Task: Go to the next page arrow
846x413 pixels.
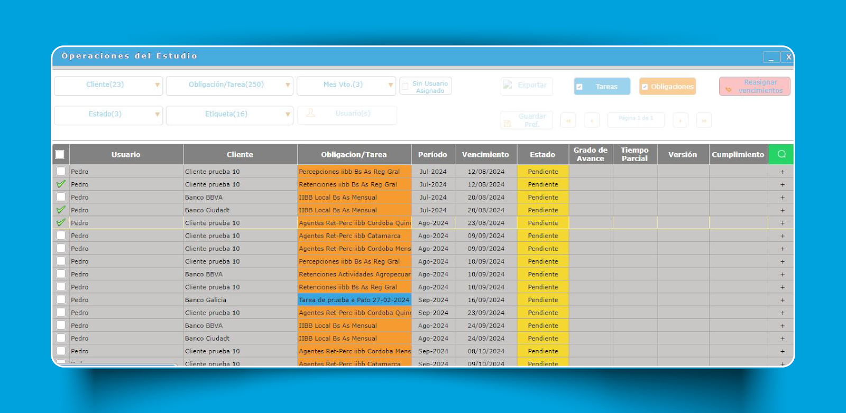Action: (681, 120)
